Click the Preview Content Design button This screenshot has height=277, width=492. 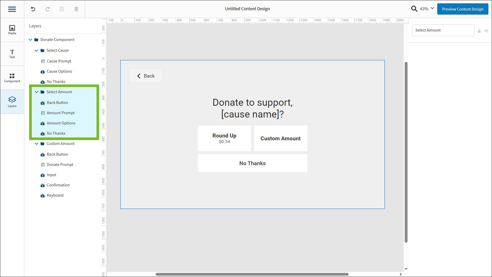(462, 9)
